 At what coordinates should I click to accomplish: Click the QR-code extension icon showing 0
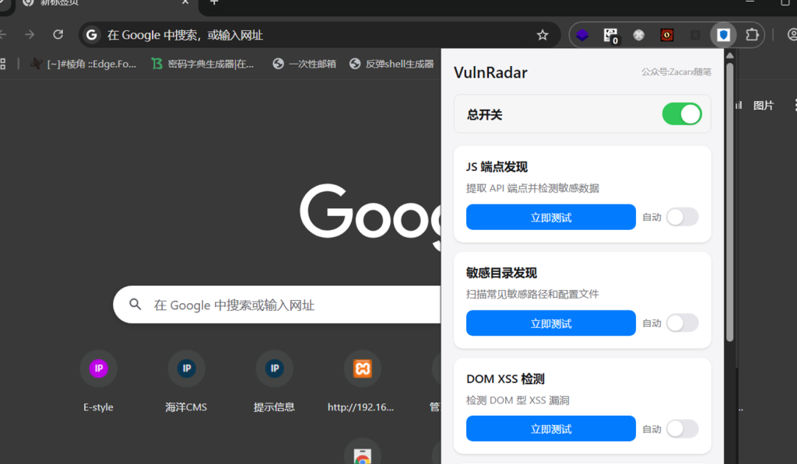610,34
